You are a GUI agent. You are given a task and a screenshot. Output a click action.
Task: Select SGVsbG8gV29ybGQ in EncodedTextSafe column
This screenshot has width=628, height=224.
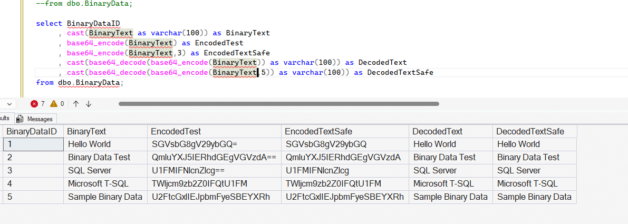[x=345, y=144]
